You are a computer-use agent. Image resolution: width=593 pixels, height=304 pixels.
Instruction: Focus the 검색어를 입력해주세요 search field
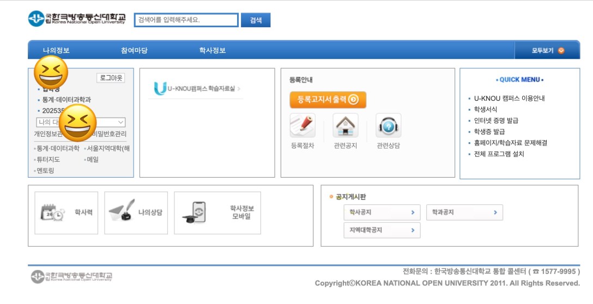coord(186,20)
